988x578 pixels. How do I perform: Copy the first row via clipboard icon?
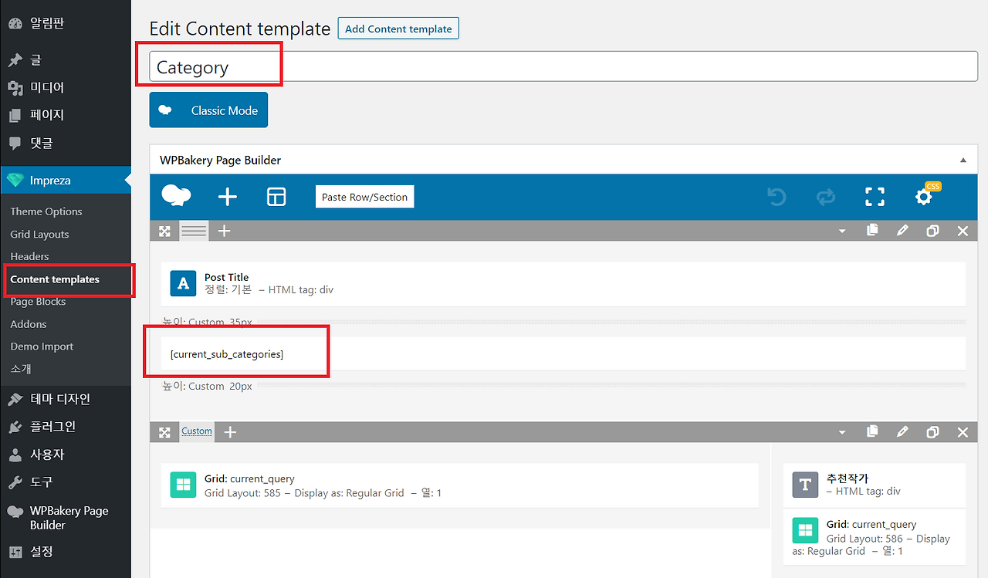[x=872, y=231]
